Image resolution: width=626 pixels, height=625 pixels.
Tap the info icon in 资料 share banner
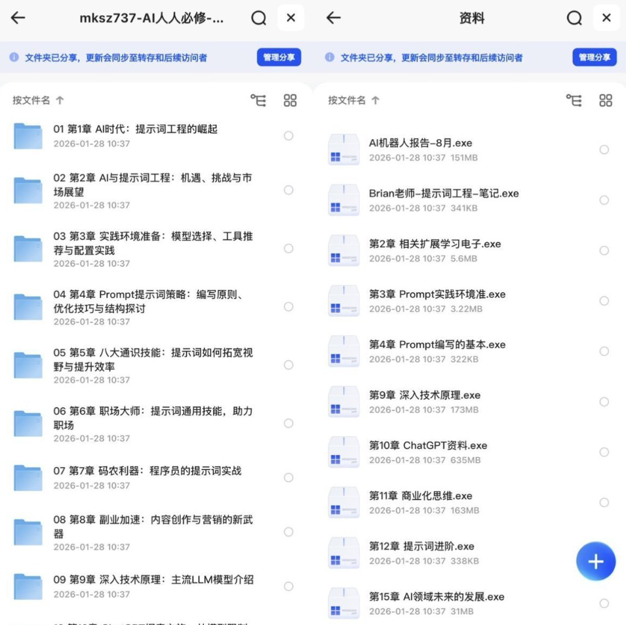coord(330,58)
